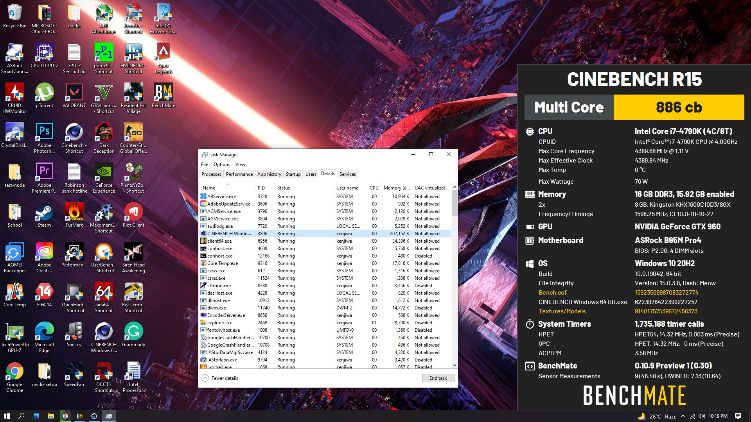Sort by User name column header
The height and width of the screenshot is (422, 751).
coord(349,188)
